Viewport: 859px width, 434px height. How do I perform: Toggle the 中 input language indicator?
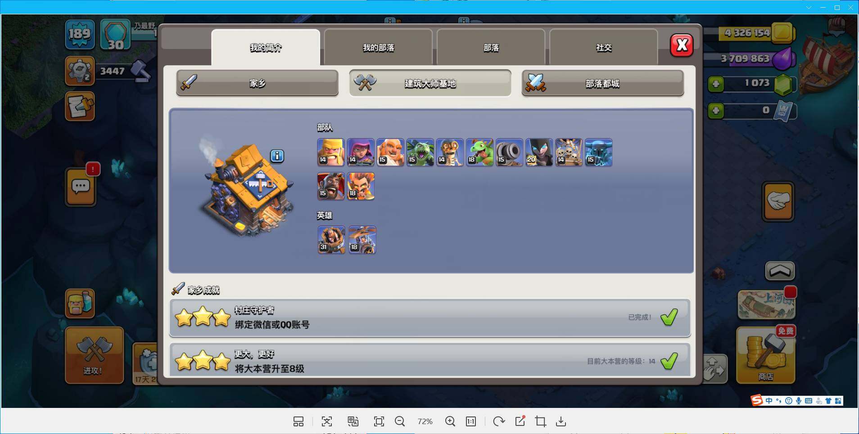(x=769, y=401)
